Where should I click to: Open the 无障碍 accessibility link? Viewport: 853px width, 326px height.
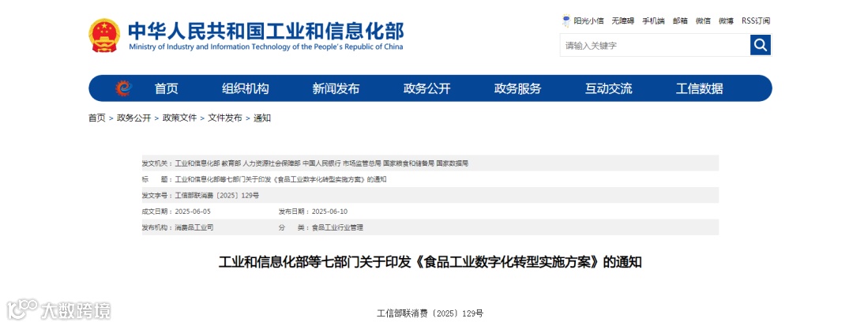(x=623, y=21)
